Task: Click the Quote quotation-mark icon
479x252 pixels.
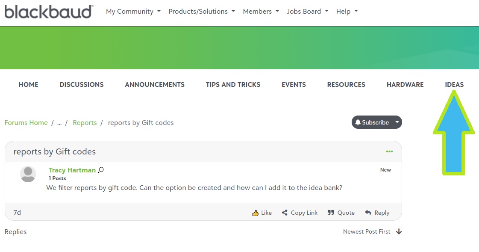Action: (331, 213)
